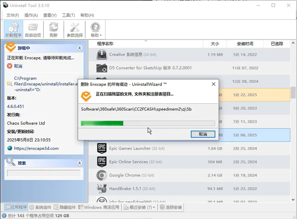Screen dimensions: 297x219
Task: Click the globe icon beside website link
Action: (10, 148)
